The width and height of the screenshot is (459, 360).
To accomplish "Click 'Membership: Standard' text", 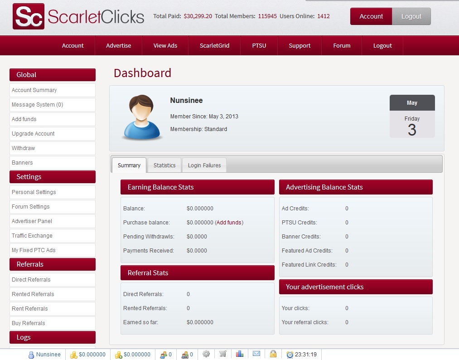I will click(198, 129).
